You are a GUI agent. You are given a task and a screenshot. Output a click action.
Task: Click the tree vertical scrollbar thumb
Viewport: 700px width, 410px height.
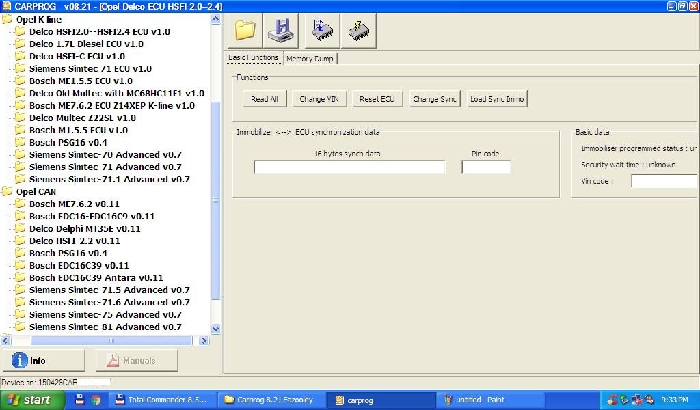click(x=215, y=201)
